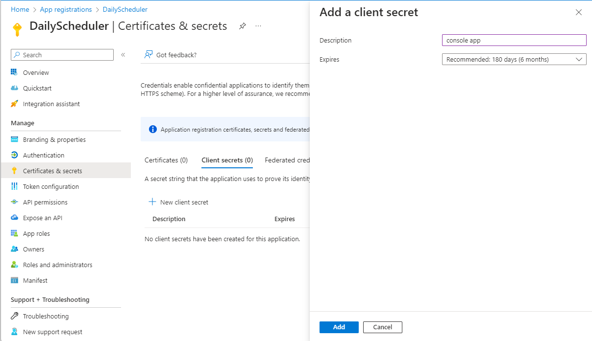Click the New support request icon

[x=14, y=332]
